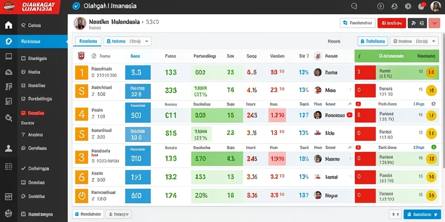Click the home icon in left sidebar
445x222 pixels.
click(x=9, y=25)
